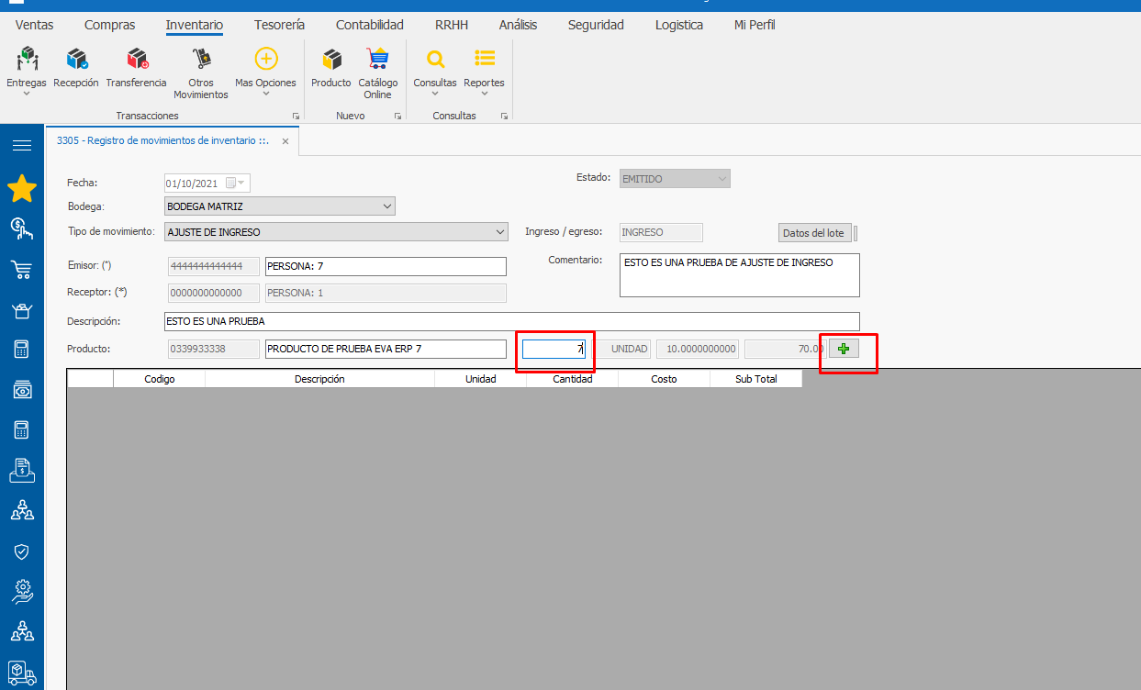Click the Transferencia ribbon icon

[136, 61]
